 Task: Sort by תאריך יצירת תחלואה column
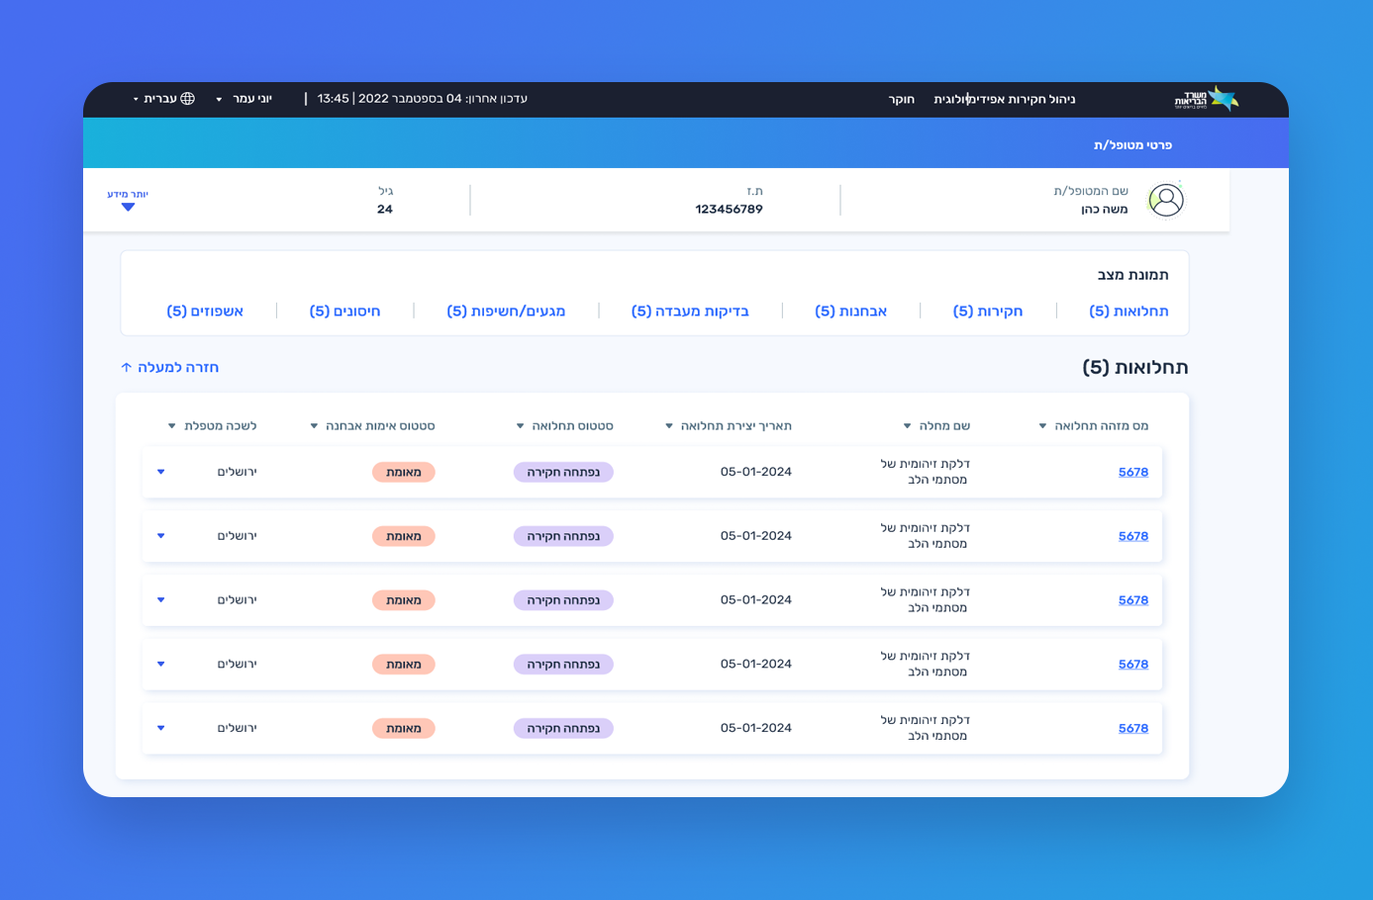729,425
